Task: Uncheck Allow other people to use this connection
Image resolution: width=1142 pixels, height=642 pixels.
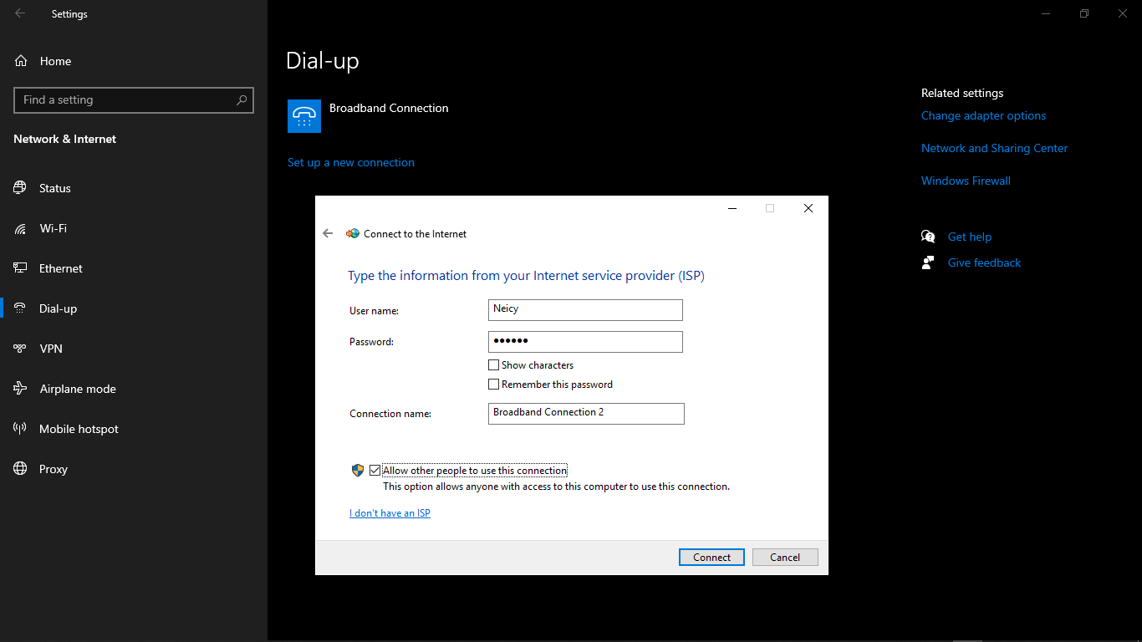Action: pyautogui.click(x=375, y=471)
